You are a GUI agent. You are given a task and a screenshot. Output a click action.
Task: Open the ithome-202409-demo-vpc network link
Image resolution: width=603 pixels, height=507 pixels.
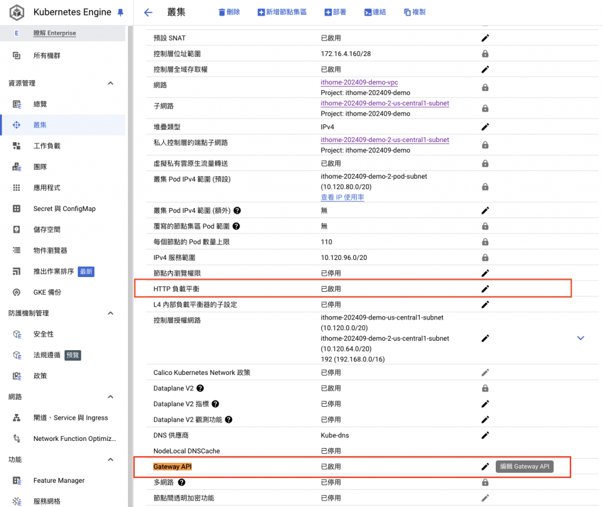point(359,82)
